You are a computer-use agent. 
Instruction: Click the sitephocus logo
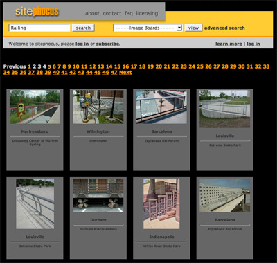[x=37, y=12]
